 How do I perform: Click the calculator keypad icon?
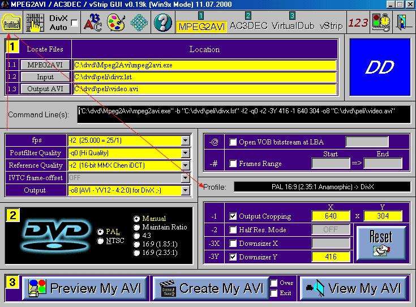tap(35, 23)
